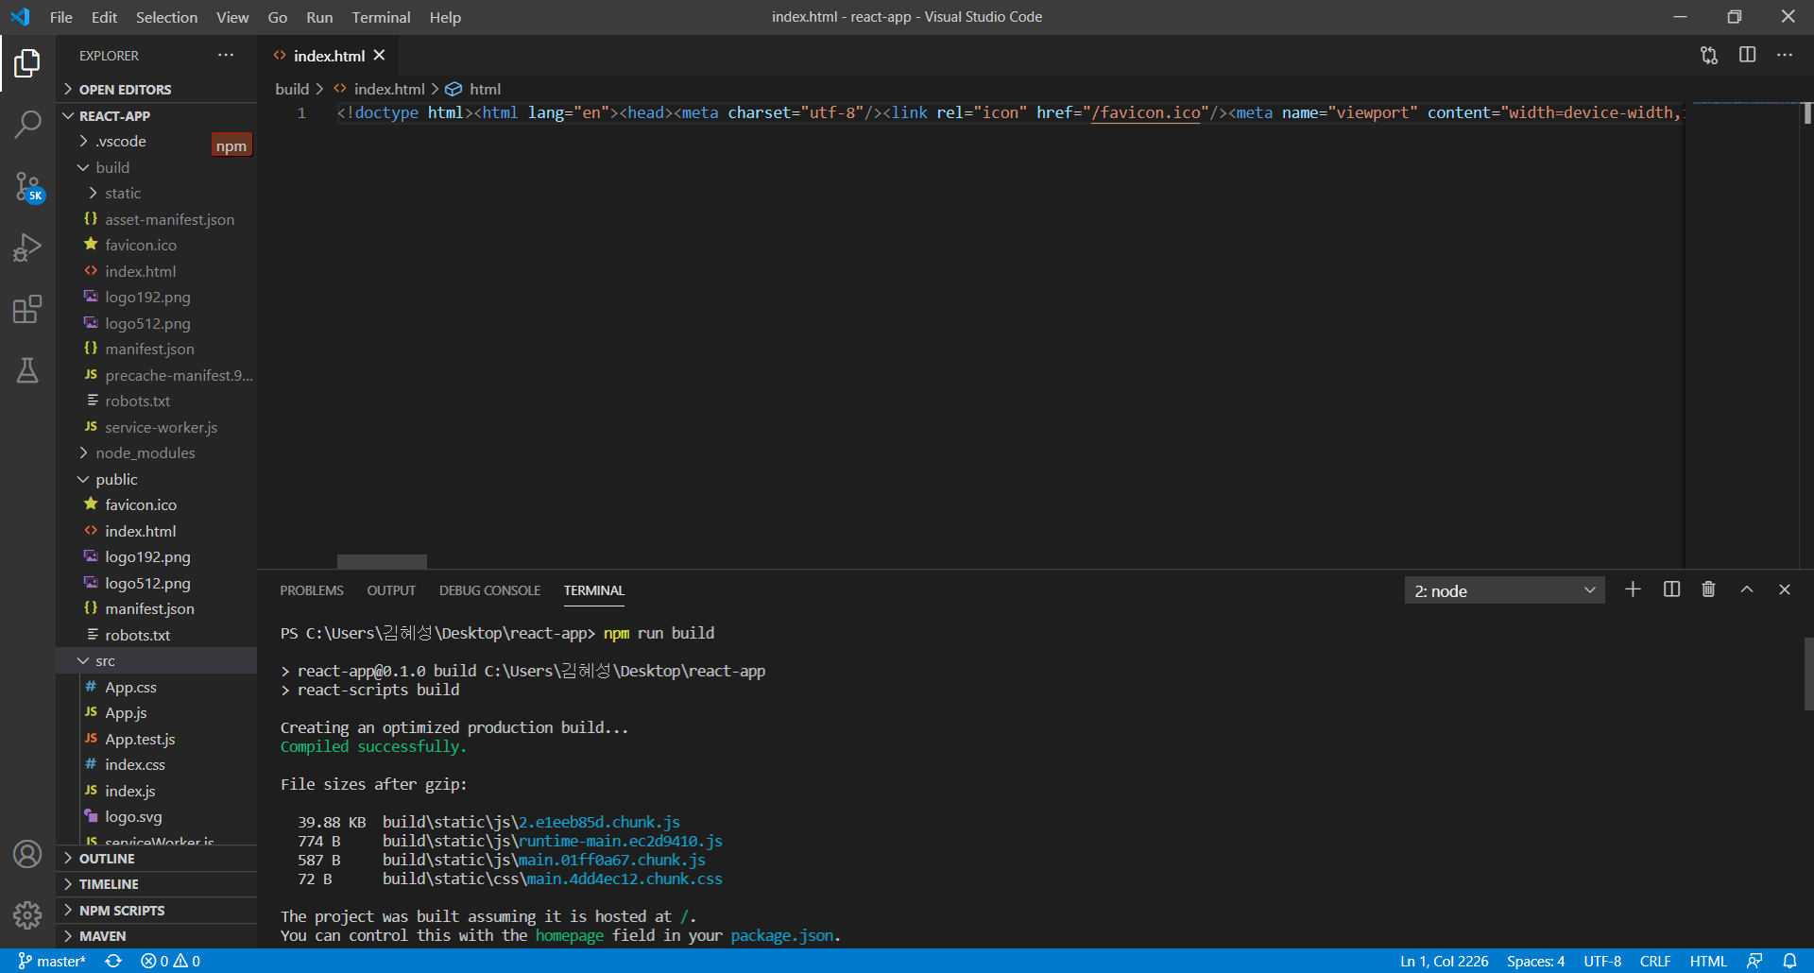
Task: Open the Run and Debug view
Action: click(27, 248)
